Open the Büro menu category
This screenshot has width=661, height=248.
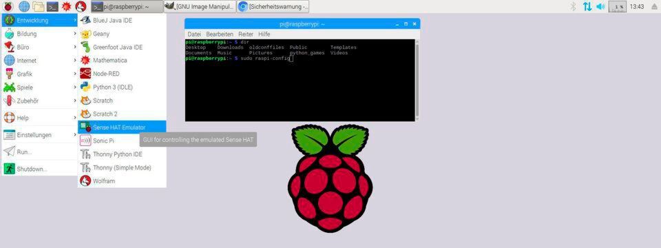click(x=40, y=48)
